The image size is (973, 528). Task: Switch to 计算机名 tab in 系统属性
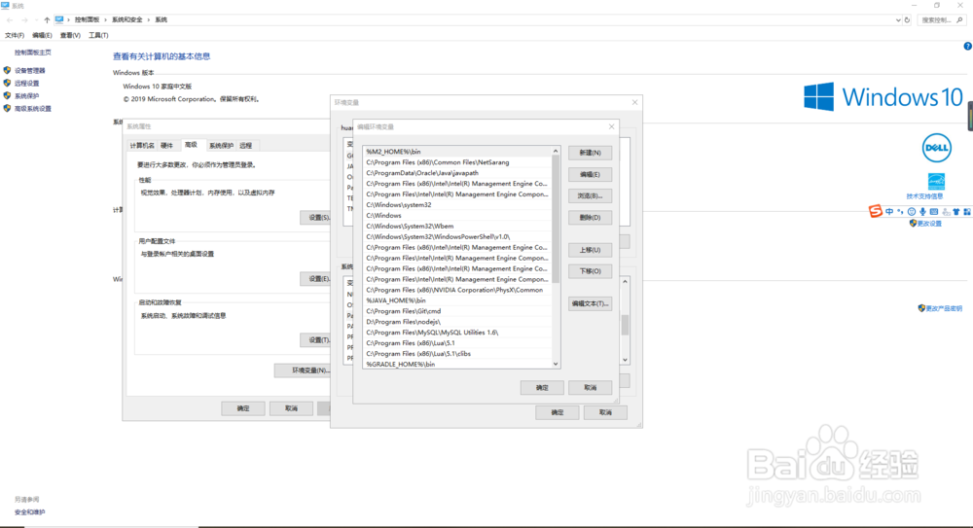(x=141, y=145)
